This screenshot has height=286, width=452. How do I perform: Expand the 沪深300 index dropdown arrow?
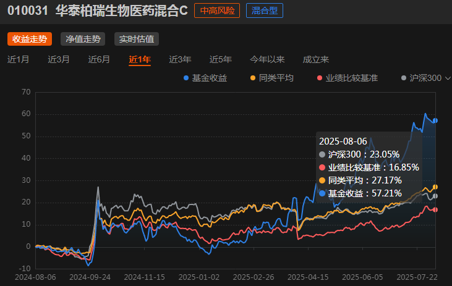tap(448, 78)
